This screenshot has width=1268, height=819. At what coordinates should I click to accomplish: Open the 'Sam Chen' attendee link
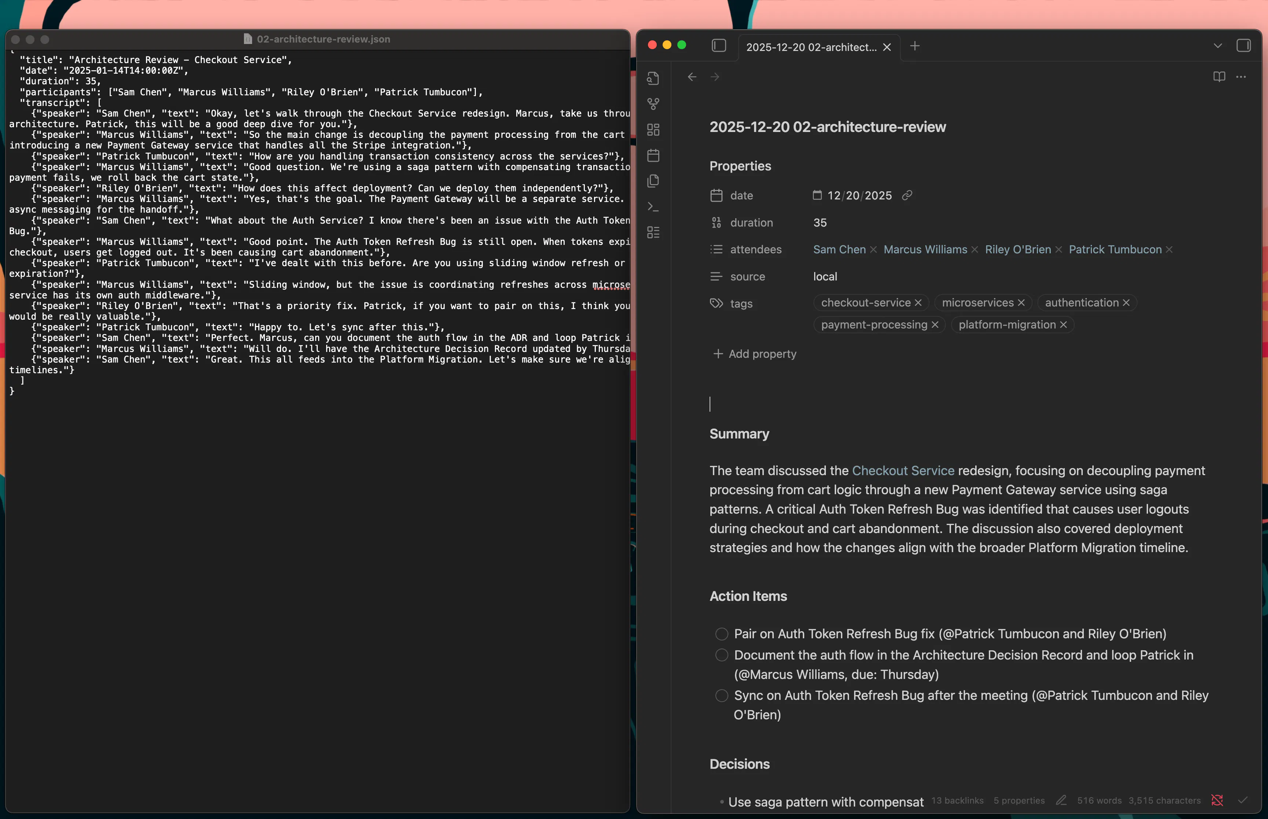pyautogui.click(x=839, y=249)
